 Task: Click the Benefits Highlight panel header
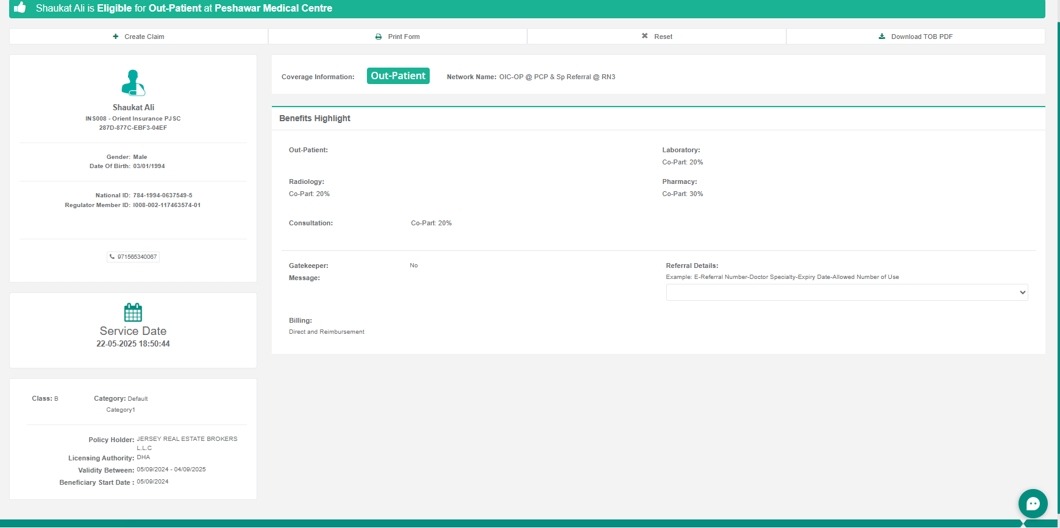click(x=315, y=118)
